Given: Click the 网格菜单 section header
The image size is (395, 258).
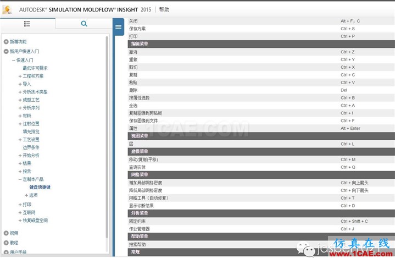Looking at the screenshot, I should tap(262, 174).
